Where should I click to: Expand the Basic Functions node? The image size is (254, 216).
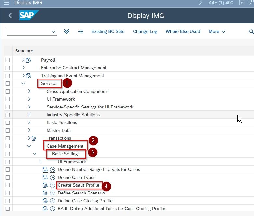[29, 122]
